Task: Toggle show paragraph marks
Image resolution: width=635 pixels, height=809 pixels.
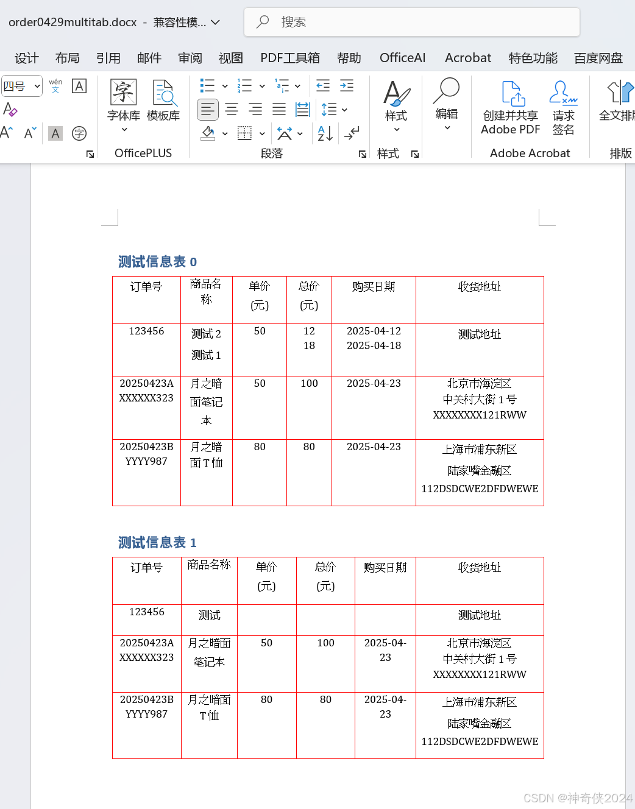Action: coord(352,133)
